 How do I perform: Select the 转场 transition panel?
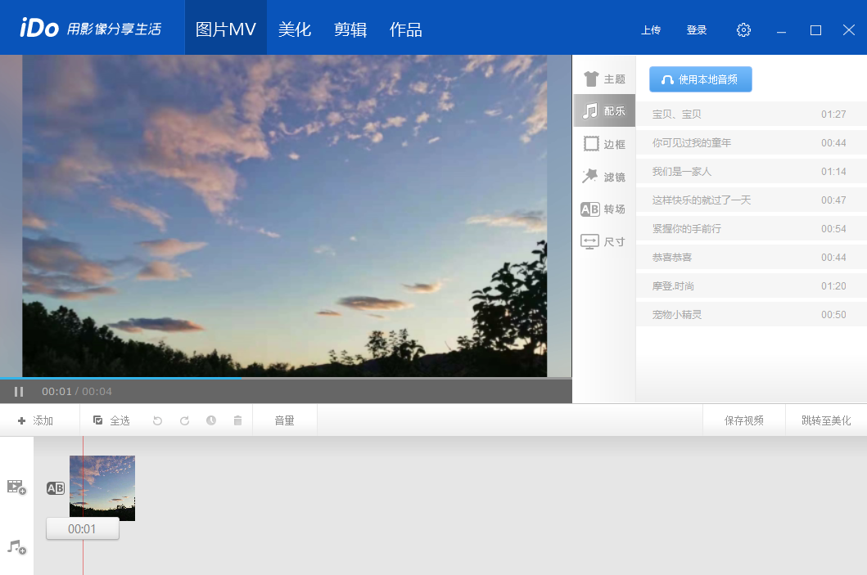pyautogui.click(x=604, y=209)
